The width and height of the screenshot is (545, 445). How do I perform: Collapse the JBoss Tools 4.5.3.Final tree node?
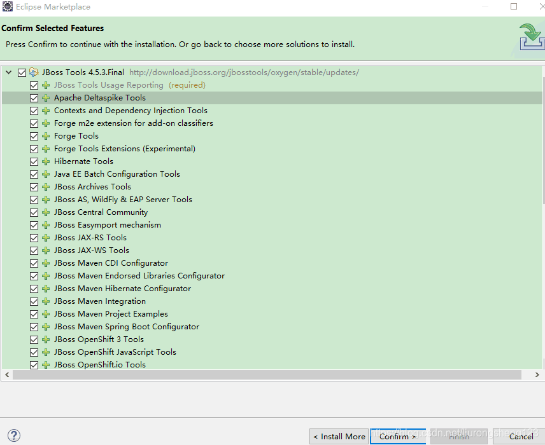pyautogui.click(x=9, y=72)
